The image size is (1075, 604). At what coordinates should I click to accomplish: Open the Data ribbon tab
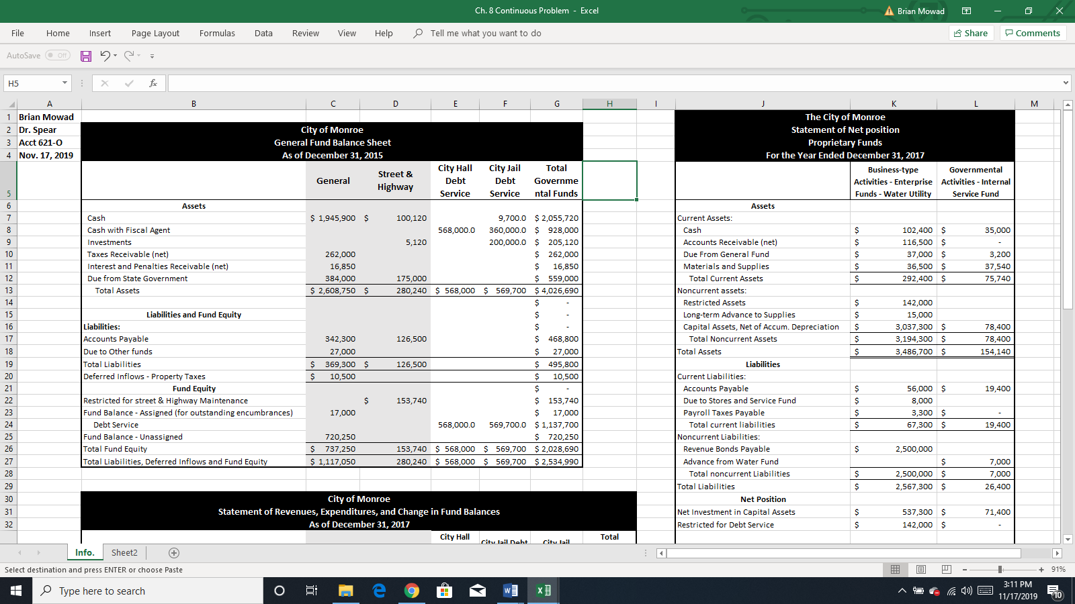(x=263, y=33)
